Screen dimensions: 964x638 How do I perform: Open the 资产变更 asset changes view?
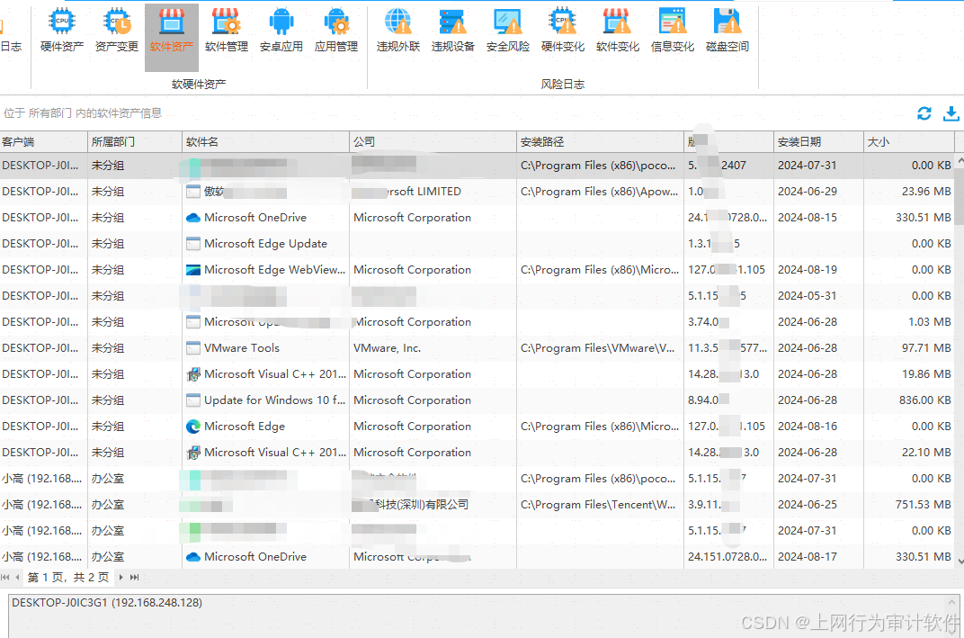116,30
